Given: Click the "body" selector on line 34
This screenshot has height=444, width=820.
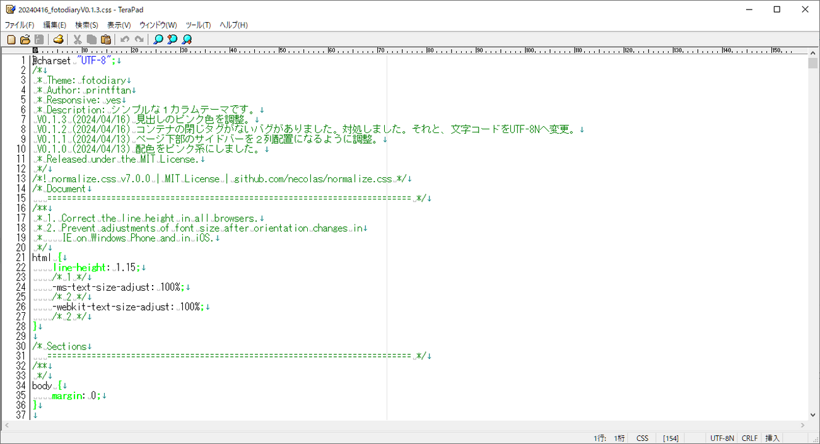Looking at the screenshot, I should click(42, 385).
